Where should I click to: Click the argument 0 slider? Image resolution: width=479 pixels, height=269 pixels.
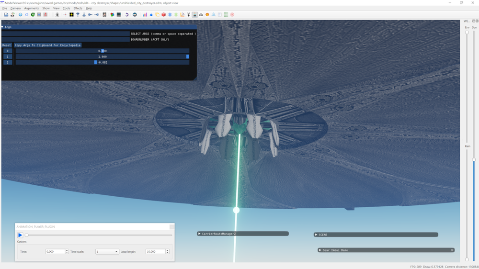pos(103,51)
